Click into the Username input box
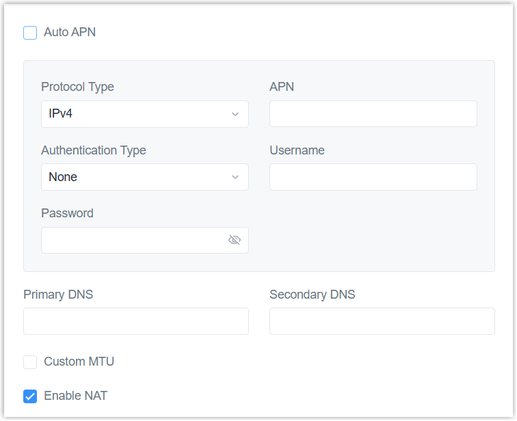Viewport: 517px width, 421px height. (373, 177)
